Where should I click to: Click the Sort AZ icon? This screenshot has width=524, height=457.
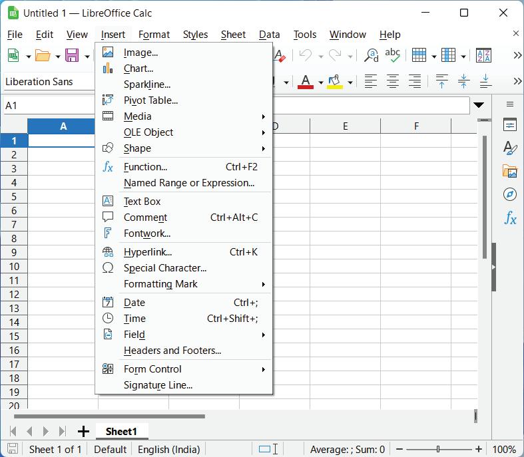point(483,55)
